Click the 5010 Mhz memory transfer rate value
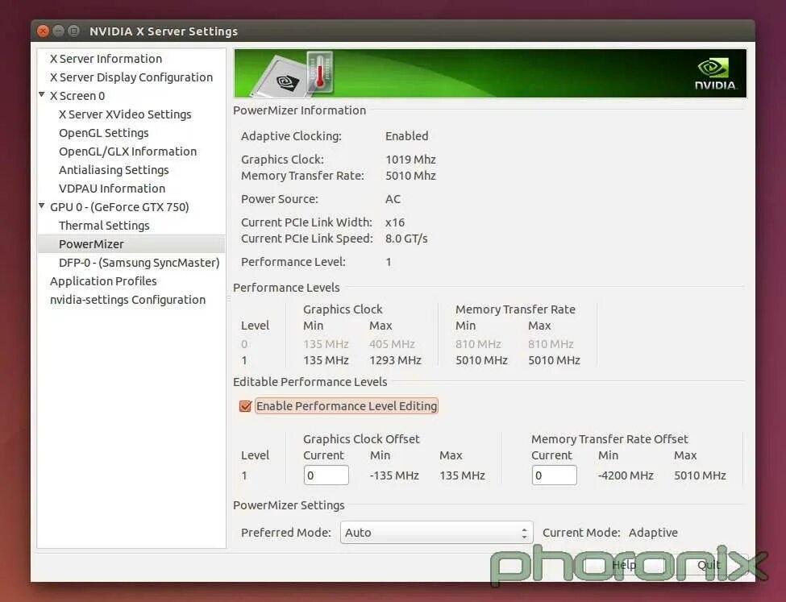Viewport: 786px width, 602px height. coord(410,176)
